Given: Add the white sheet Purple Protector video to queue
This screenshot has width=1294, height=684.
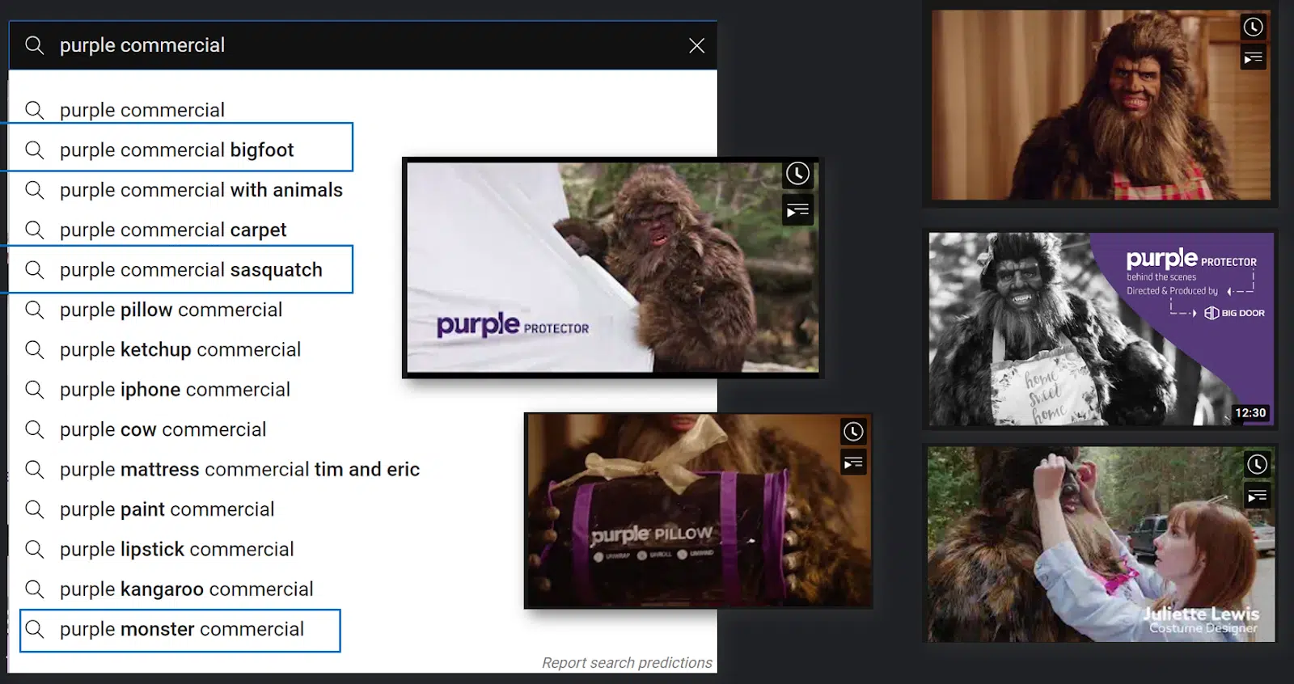Looking at the screenshot, I should click(797, 210).
